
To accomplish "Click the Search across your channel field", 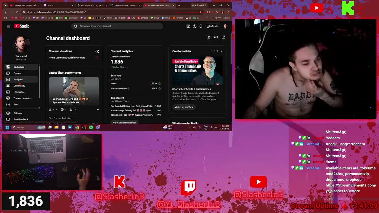I will pyautogui.click(x=117, y=26).
